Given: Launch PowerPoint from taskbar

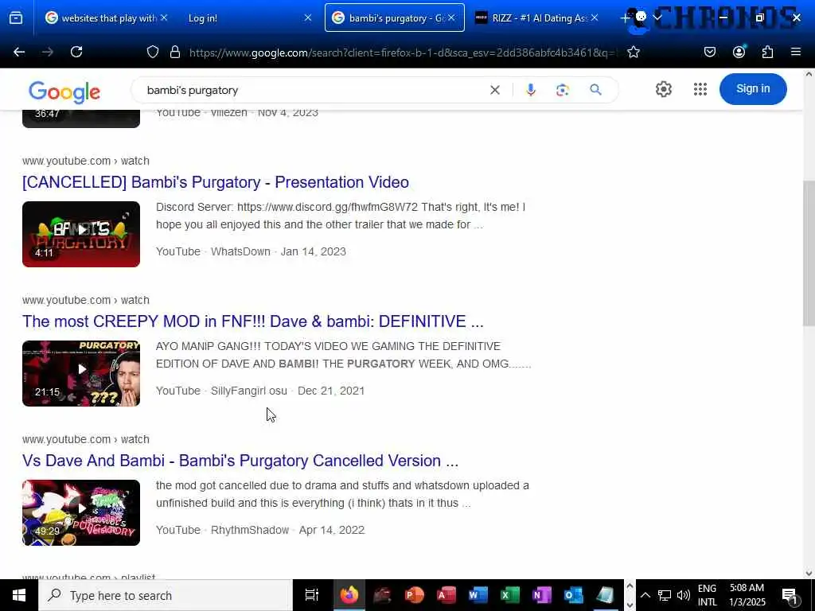Looking at the screenshot, I should [414, 595].
